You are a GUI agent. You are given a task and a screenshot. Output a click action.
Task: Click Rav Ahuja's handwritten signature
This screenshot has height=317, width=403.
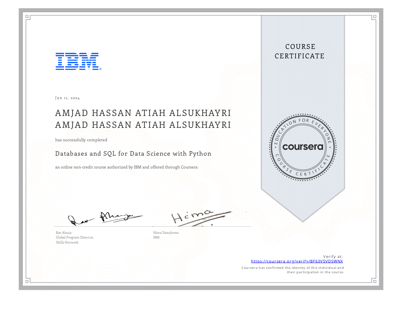[x=105, y=218]
